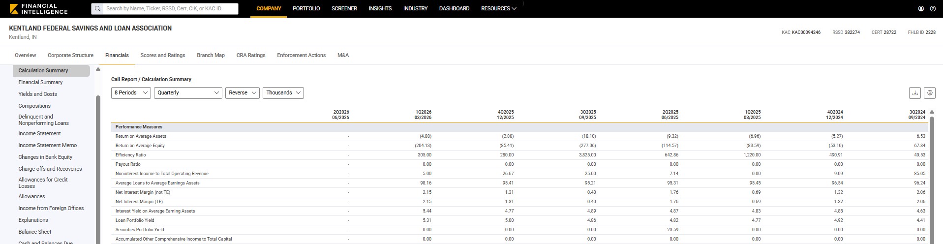Viewport: 943px width, 244px height.
Task: Open the Dashboard section
Action: 454,8
